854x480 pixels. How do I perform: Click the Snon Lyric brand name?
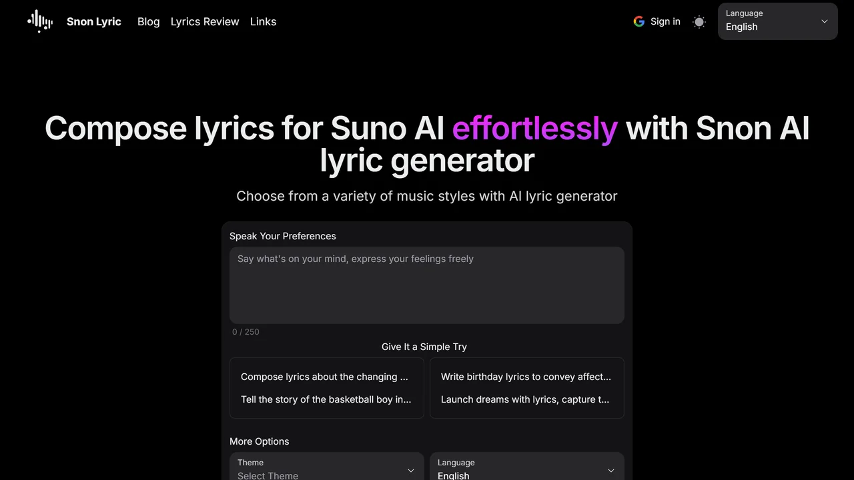(x=94, y=21)
